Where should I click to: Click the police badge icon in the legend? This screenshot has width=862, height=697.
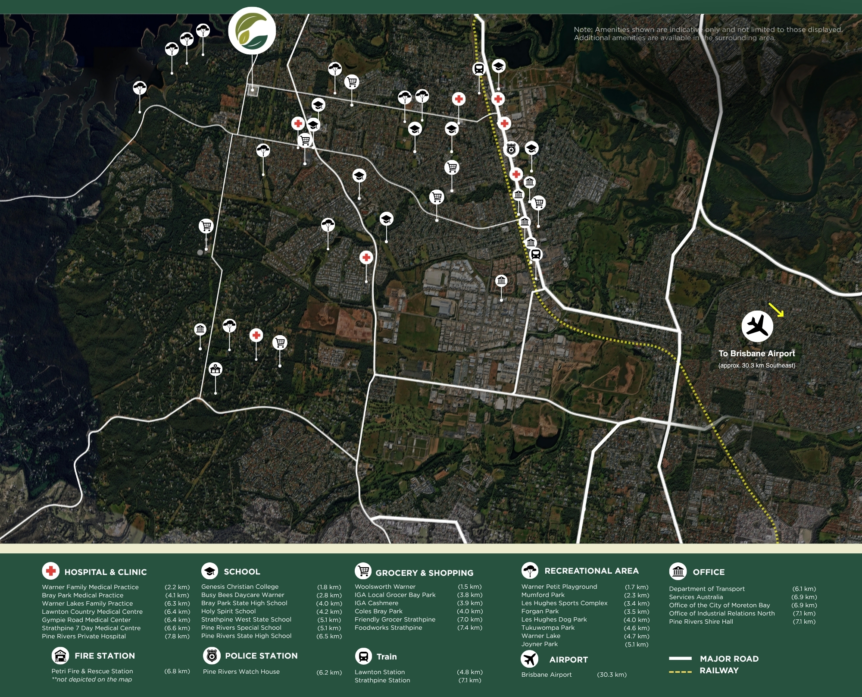coord(212,656)
